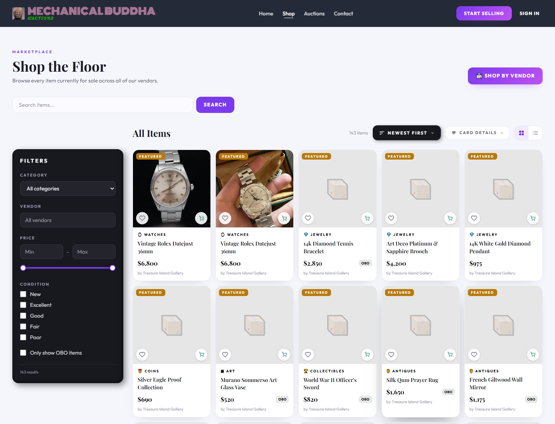Click the Coins category icon on Silver Eagle card
The image size is (555, 424).
pyautogui.click(x=140, y=371)
